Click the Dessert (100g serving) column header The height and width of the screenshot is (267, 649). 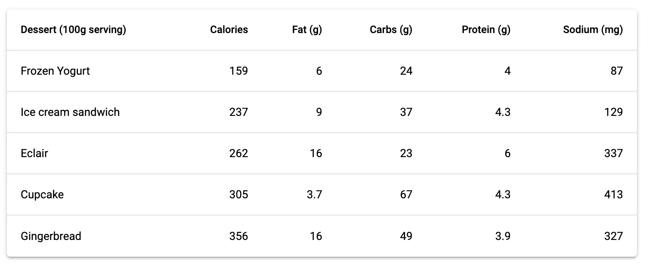tap(73, 30)
